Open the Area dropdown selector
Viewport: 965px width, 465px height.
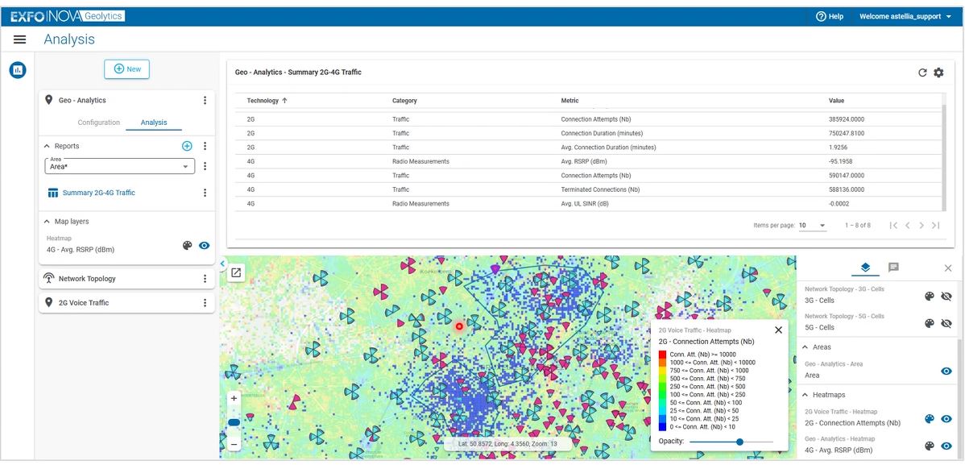click(120, 166)
